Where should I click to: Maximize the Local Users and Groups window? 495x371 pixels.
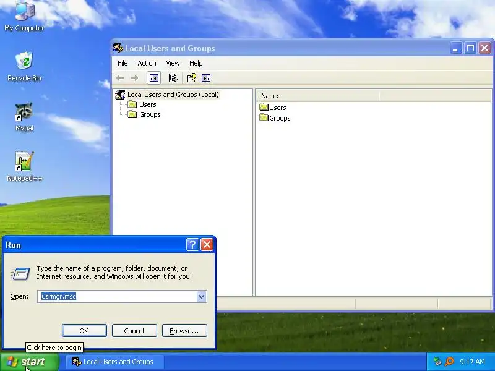point(470,48)
